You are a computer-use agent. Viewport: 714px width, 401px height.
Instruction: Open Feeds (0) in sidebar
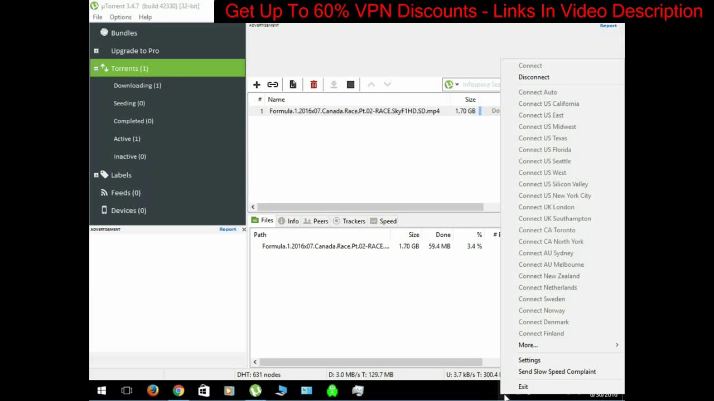(126, 193)
